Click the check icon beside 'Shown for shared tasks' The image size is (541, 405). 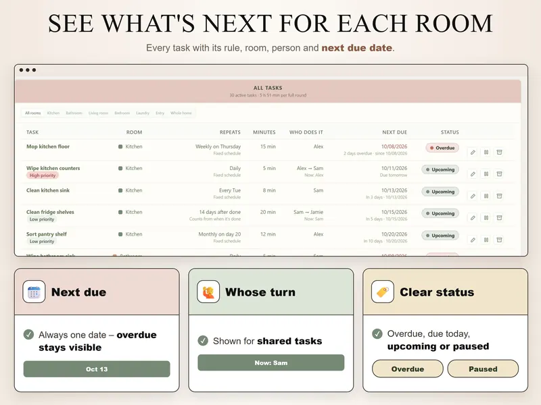[203, 341]
